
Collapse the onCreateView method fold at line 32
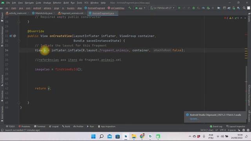(x=19, y=41)
